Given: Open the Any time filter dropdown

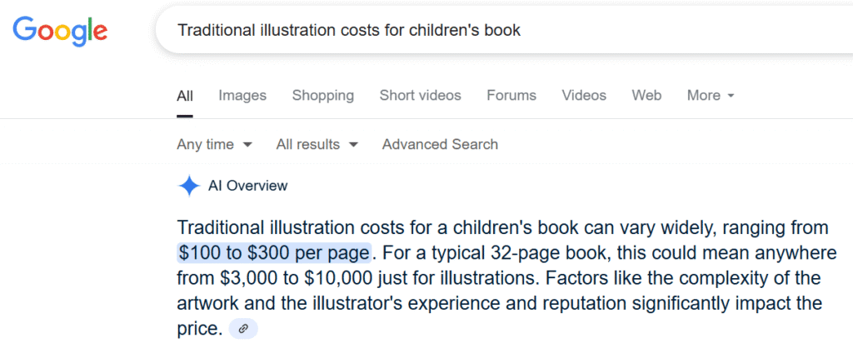Looking at the screenshot, I should click(x=214, y=145).
